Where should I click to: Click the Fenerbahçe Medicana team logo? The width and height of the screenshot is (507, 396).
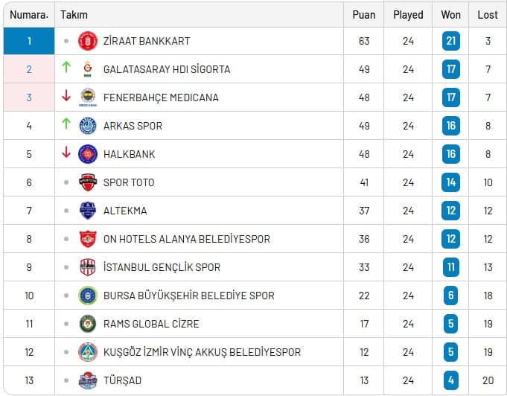click(88, 98)
